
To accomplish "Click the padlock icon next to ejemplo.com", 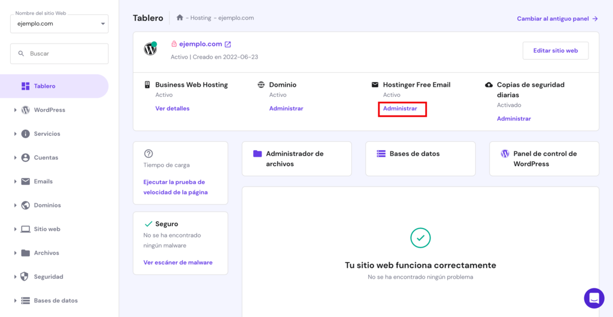I will [x=174, y=44].
